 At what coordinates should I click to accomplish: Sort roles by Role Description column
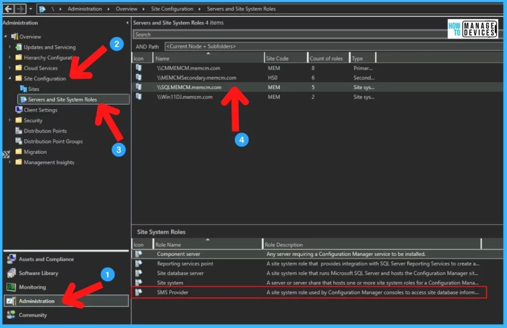coord(372,245)
